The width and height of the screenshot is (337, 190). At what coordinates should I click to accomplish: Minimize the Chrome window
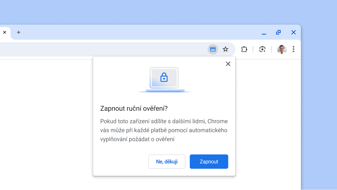(264, 34)
